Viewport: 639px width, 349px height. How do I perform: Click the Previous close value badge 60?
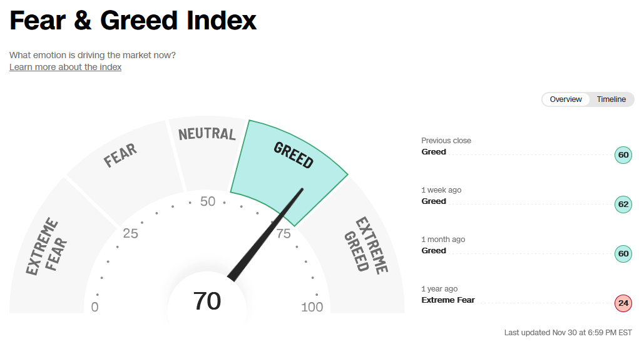623,154
